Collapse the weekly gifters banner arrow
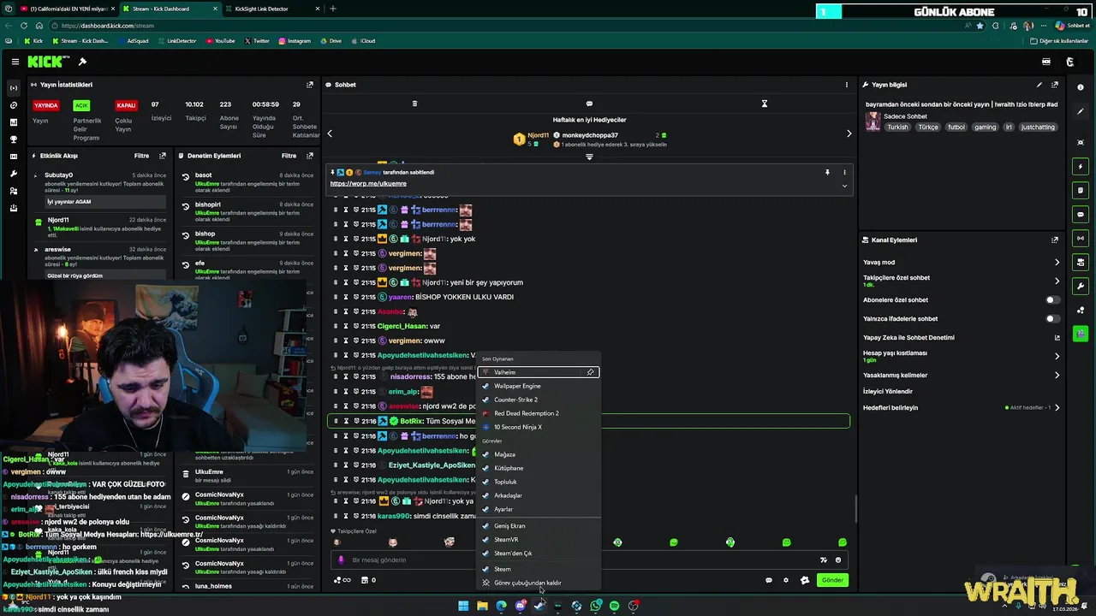Viewport: 1096px width, 616px height. click(x=589, y=157)
